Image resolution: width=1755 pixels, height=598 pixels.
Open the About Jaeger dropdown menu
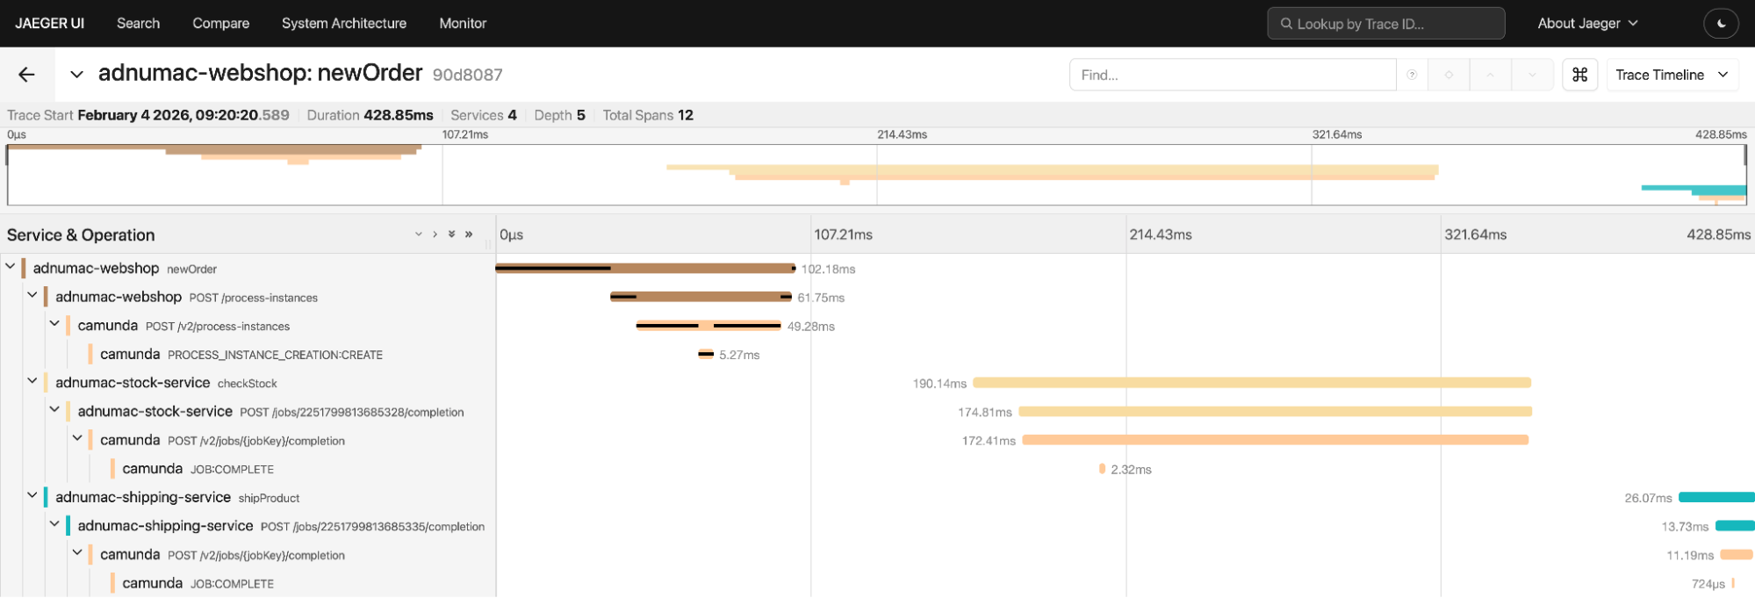click(x=1587, y=24)
